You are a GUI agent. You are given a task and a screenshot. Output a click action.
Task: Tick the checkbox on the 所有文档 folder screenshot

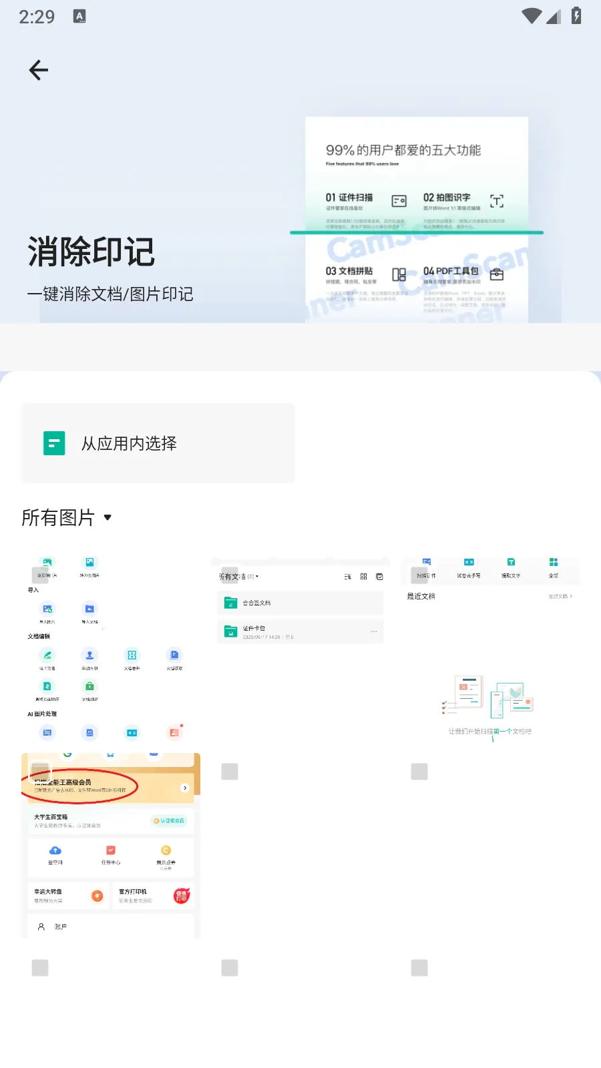point(230,575)
